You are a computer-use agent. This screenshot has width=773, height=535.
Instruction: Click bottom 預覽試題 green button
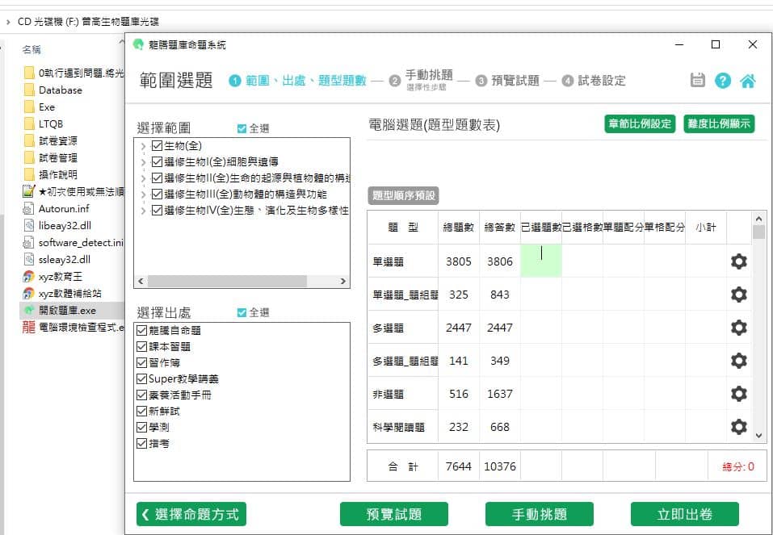pos(394,514)
